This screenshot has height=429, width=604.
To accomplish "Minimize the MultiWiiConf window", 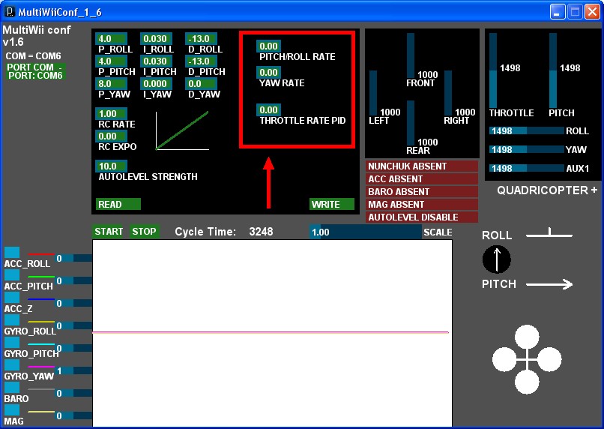I will pos(558,12).
